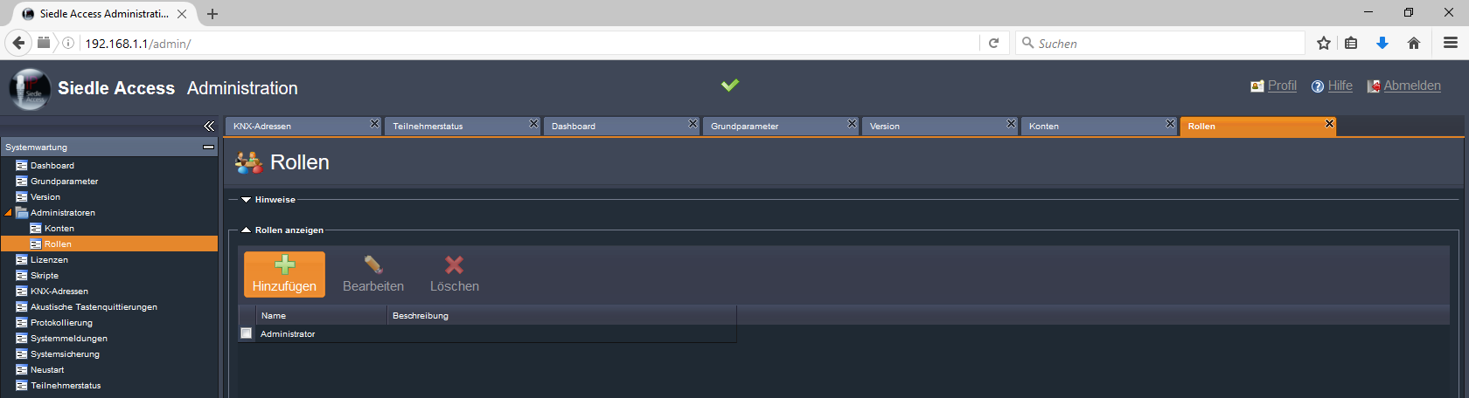
Task: Open the Hilfe link
Action: click(x=1340, y=86)
